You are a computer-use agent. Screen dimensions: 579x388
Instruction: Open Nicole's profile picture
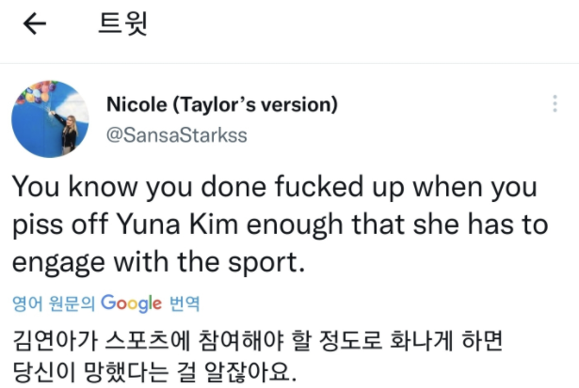50,118
